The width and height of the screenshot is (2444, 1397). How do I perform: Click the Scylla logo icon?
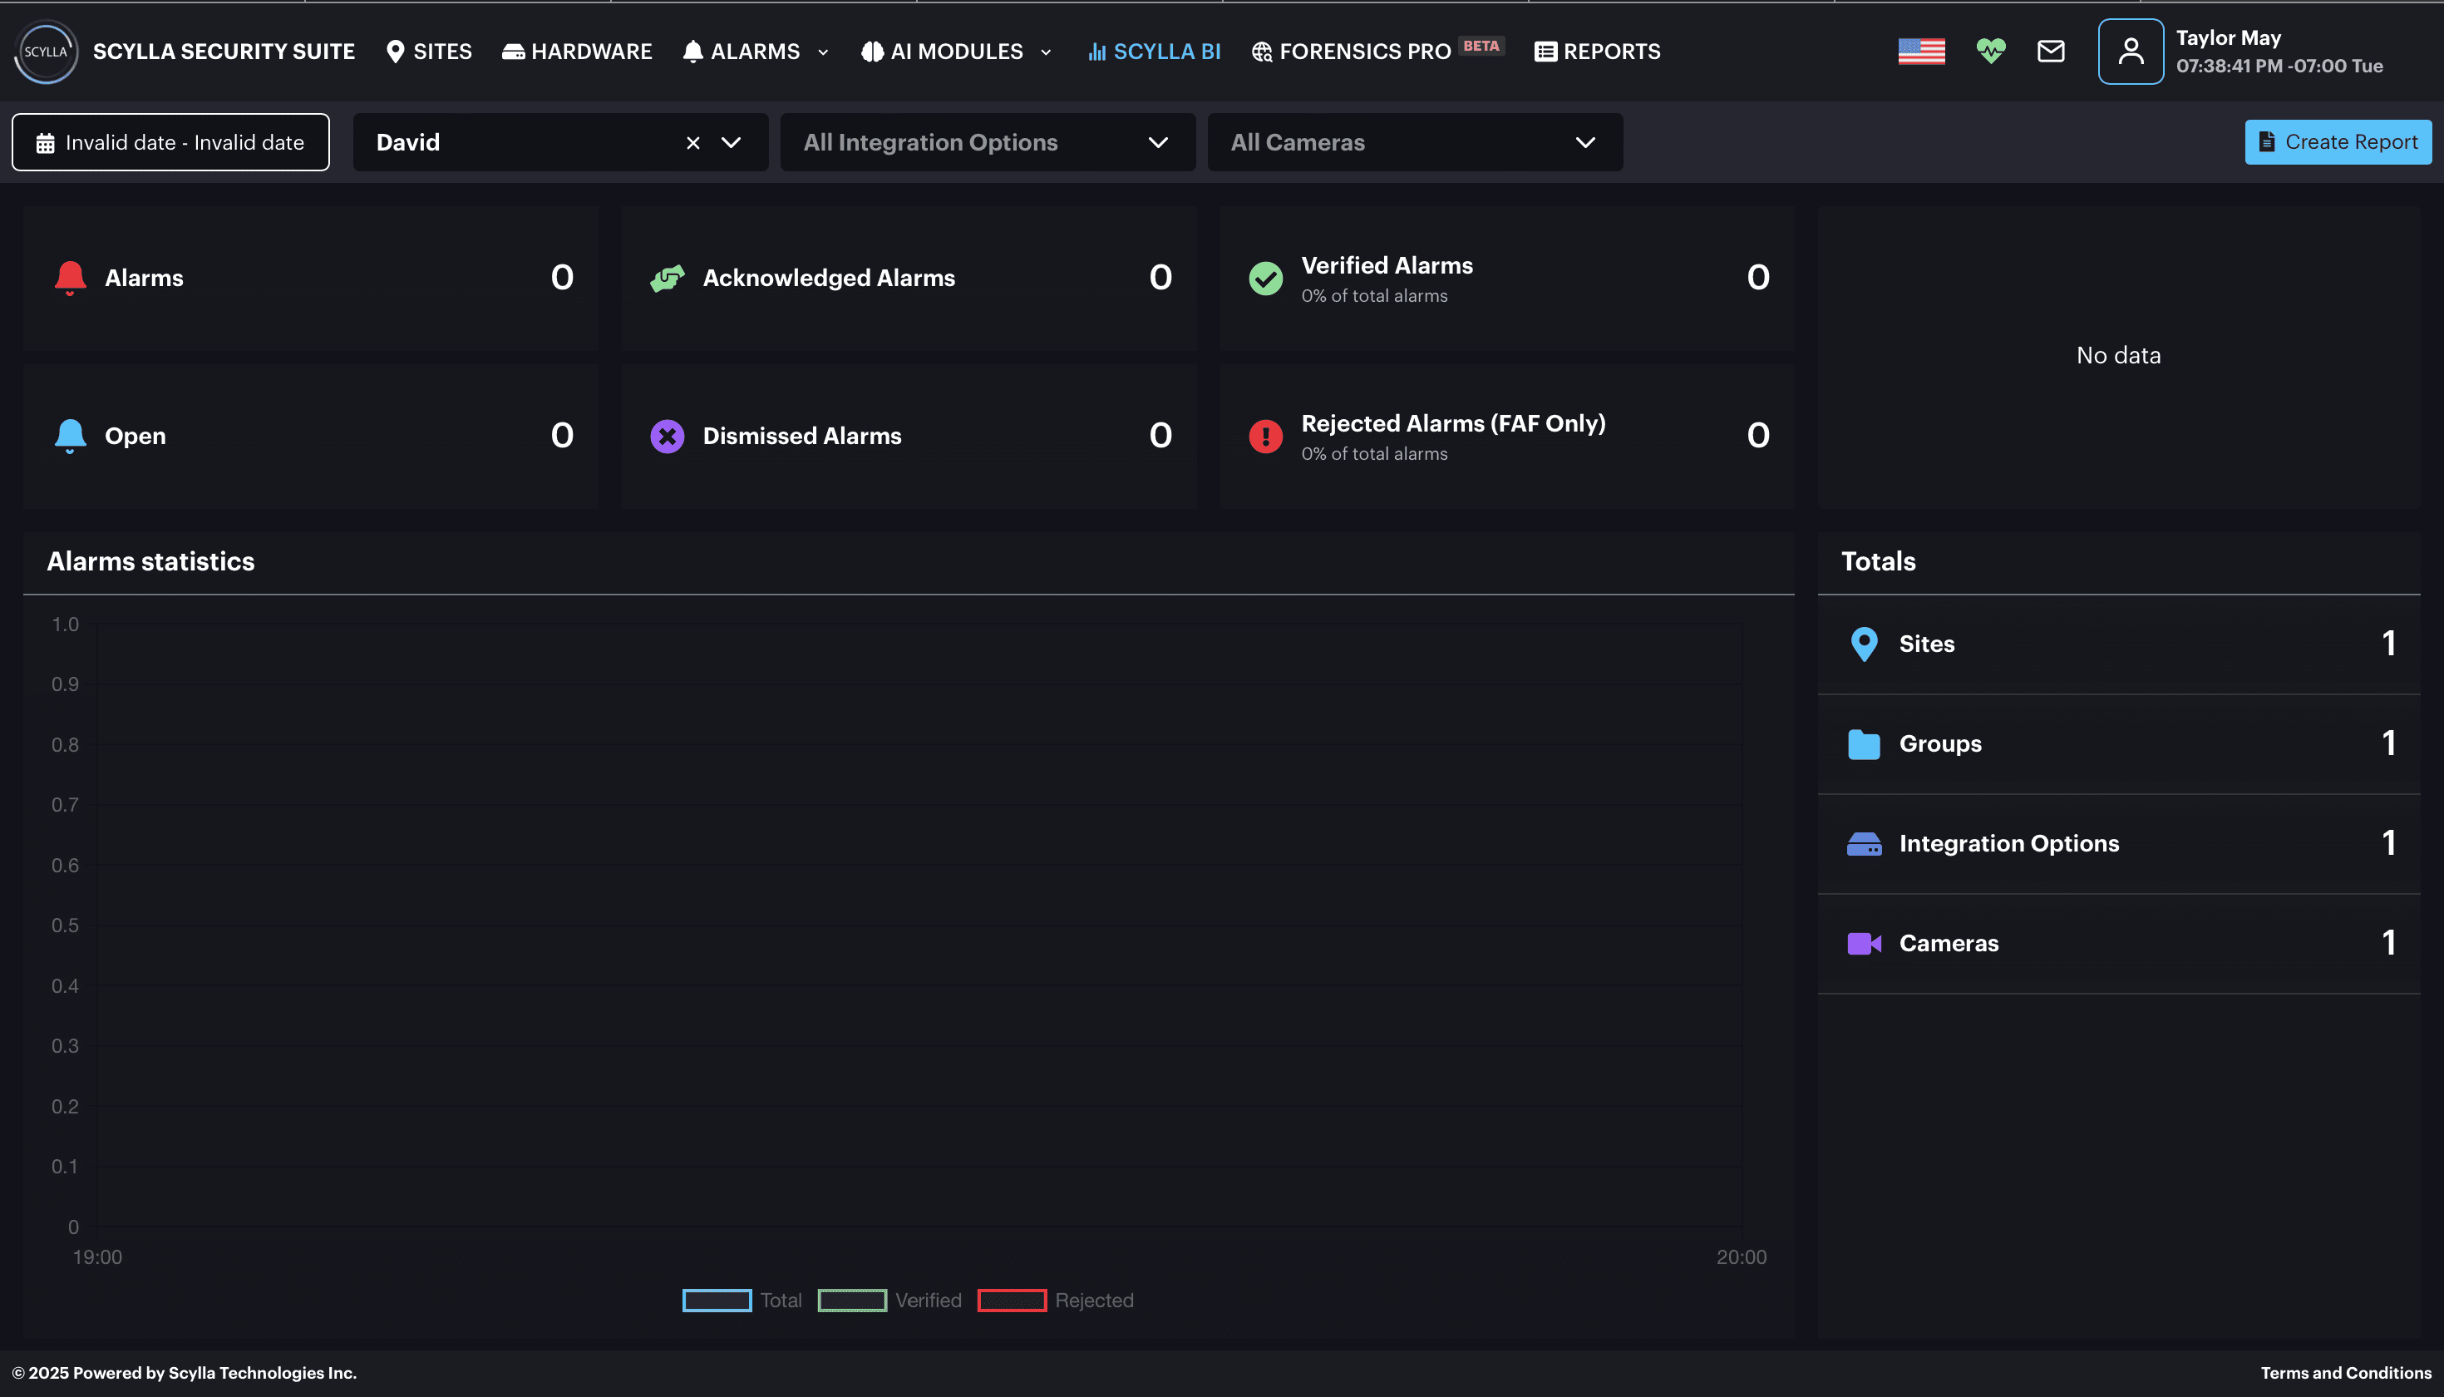pyautogui.click(x=46, y=52)
